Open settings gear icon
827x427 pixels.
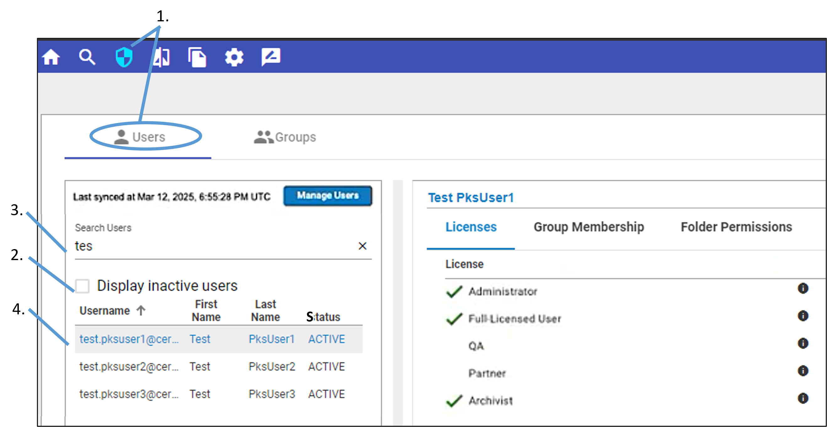click(x=234, y=57)
